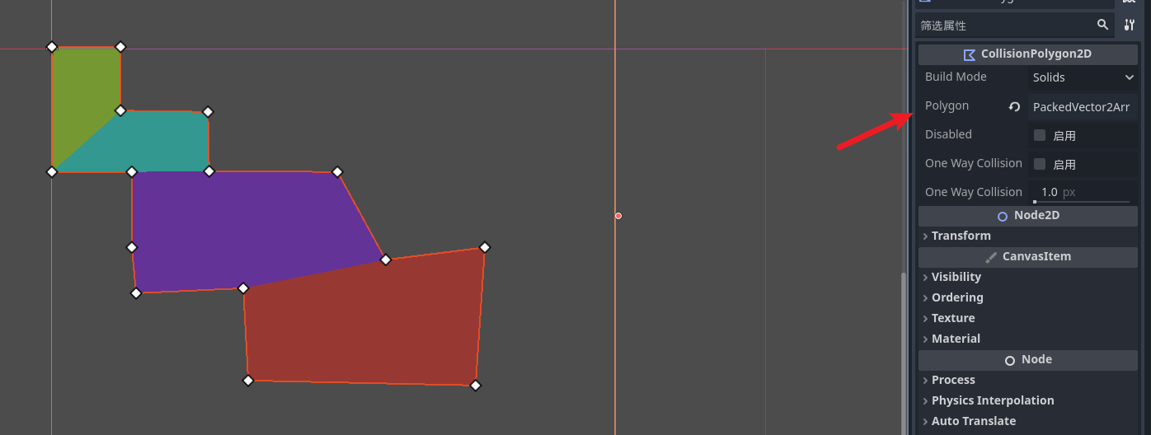The image size is (1151, 435).
Task: Open the PackedVector2Array polygon value
Action: pos(1081,107)
